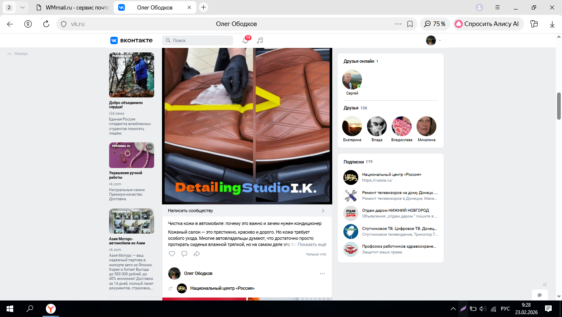
Task: Click the VK search field
Action: coord(198,40)
